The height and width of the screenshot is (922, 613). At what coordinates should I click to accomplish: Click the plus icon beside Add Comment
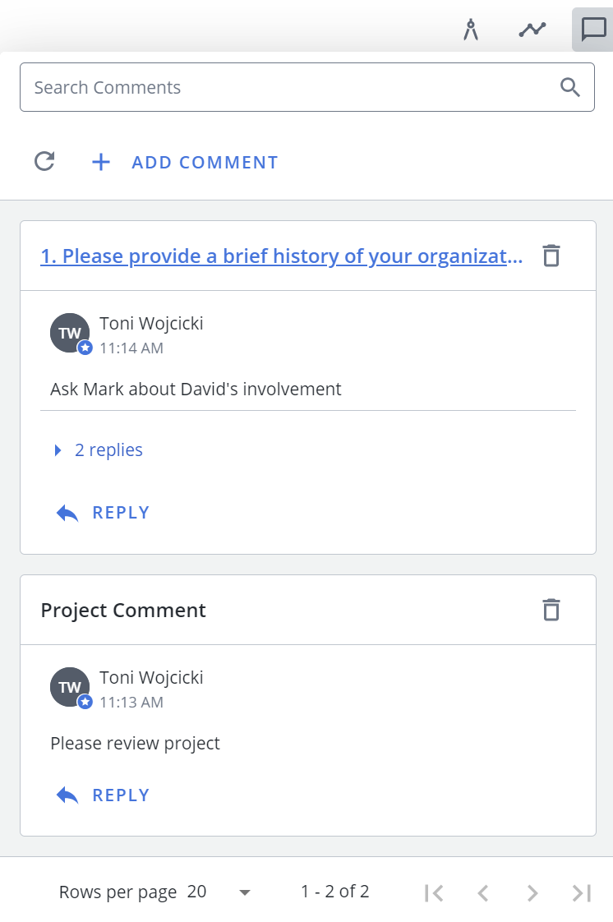[x=101, y=162]
